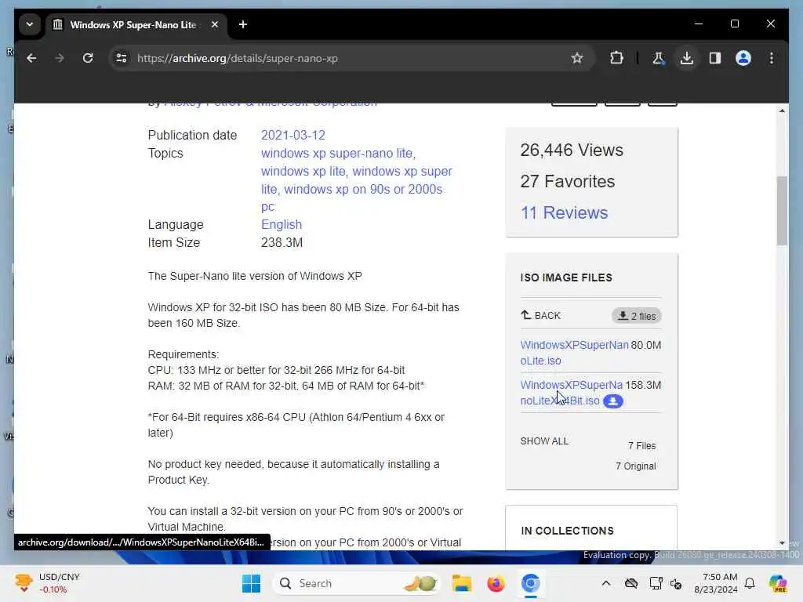The width and height of the screenshot is (803, 602).
Task: Open the tab search dropdown arrow
Action: 30,24
